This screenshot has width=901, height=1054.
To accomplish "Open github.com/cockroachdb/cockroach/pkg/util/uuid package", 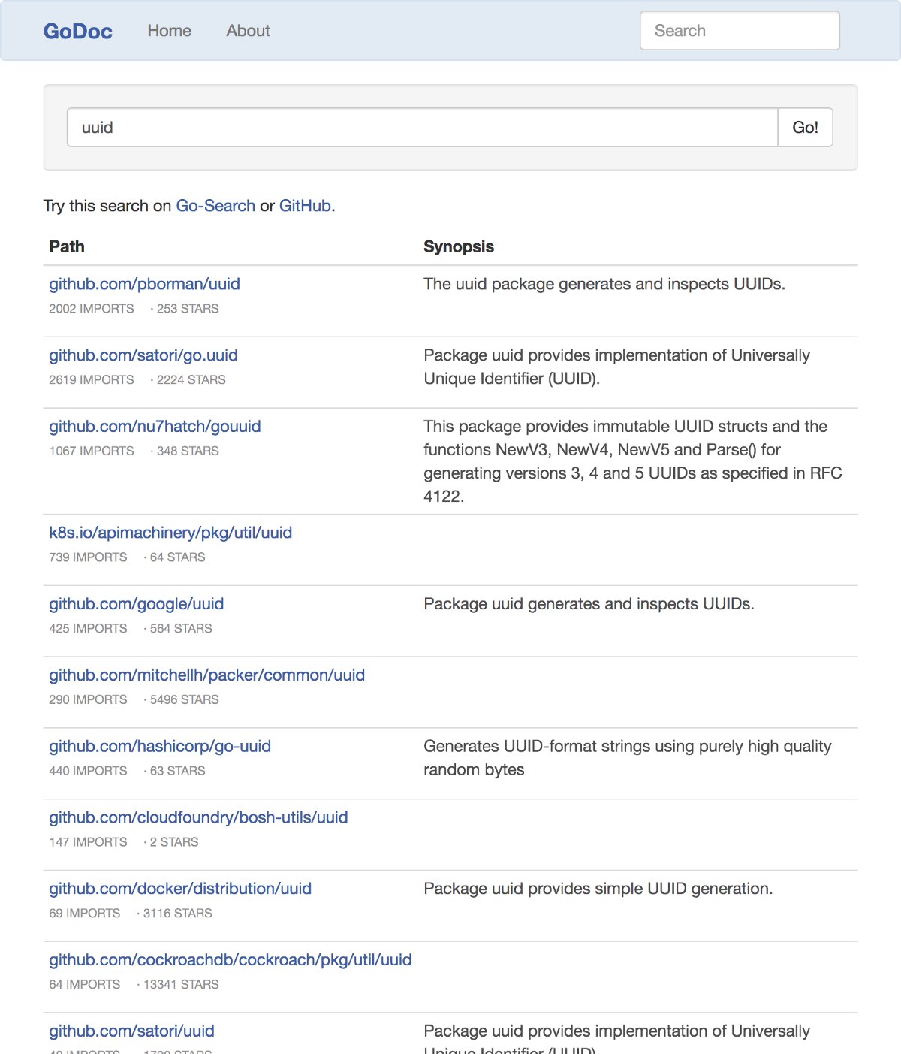I will point(231,960).
